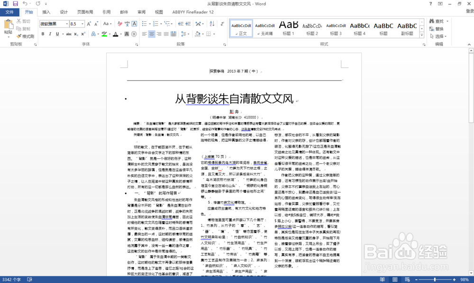Open the font name dropdown
Viewport: 474px width, 283px height.
coord(66,24)
